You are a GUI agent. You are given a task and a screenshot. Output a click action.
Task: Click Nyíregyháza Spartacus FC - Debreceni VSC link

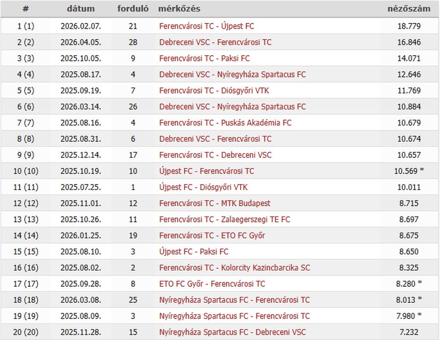(232, 332)
